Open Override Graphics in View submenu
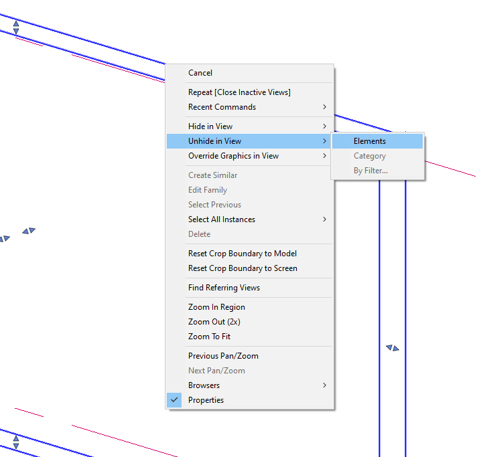The height and width of the screenshot is (457, 495). tap(249, 156)
